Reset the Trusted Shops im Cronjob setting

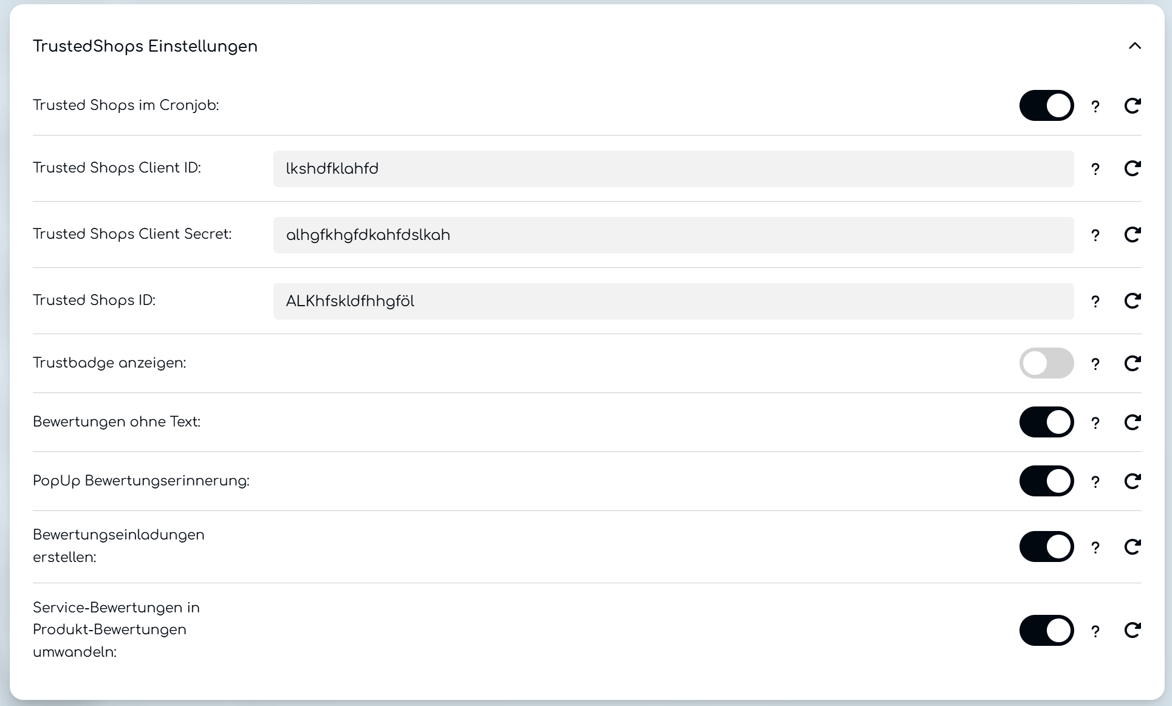coord(1132,106)
